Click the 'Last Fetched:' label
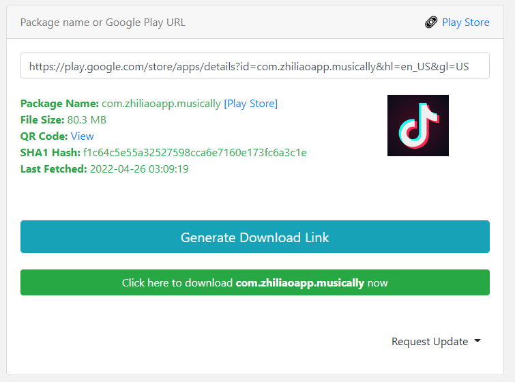The height and width of the screenshot is (382, 515). 53,169
